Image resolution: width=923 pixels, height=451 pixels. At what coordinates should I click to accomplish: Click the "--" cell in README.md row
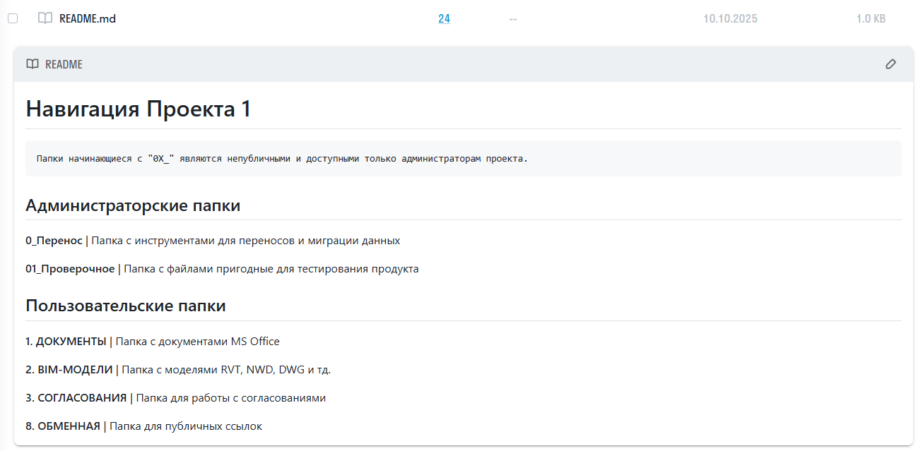(x=512, y=19)
